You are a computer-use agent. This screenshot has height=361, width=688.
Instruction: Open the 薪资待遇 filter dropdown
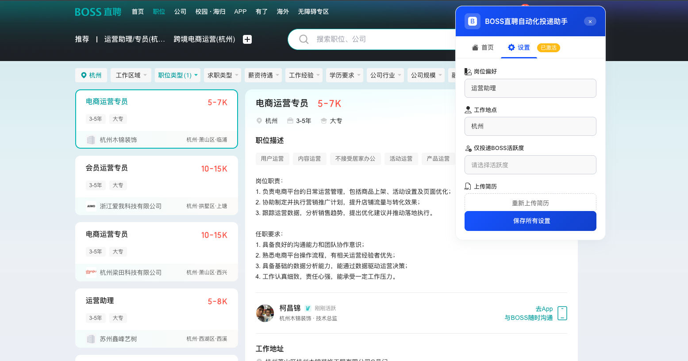[x=263, y=75]
